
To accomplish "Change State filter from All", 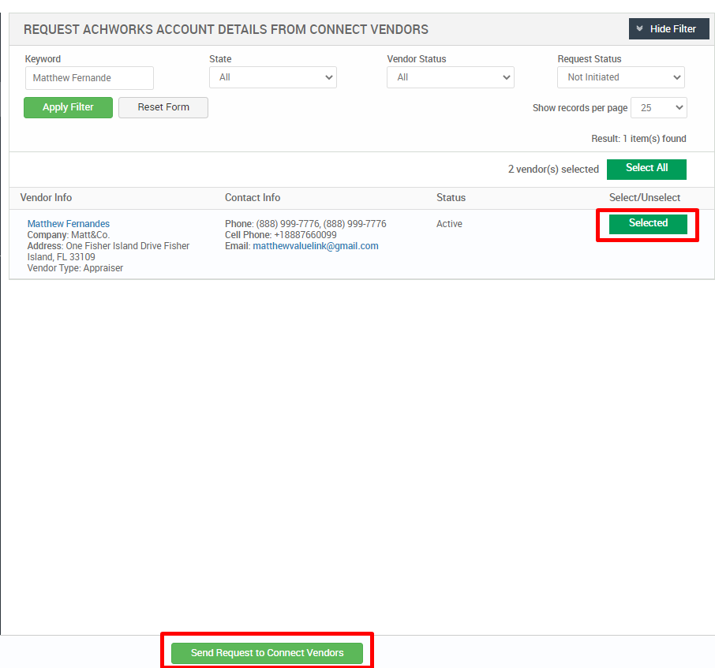I will [272, 77].
